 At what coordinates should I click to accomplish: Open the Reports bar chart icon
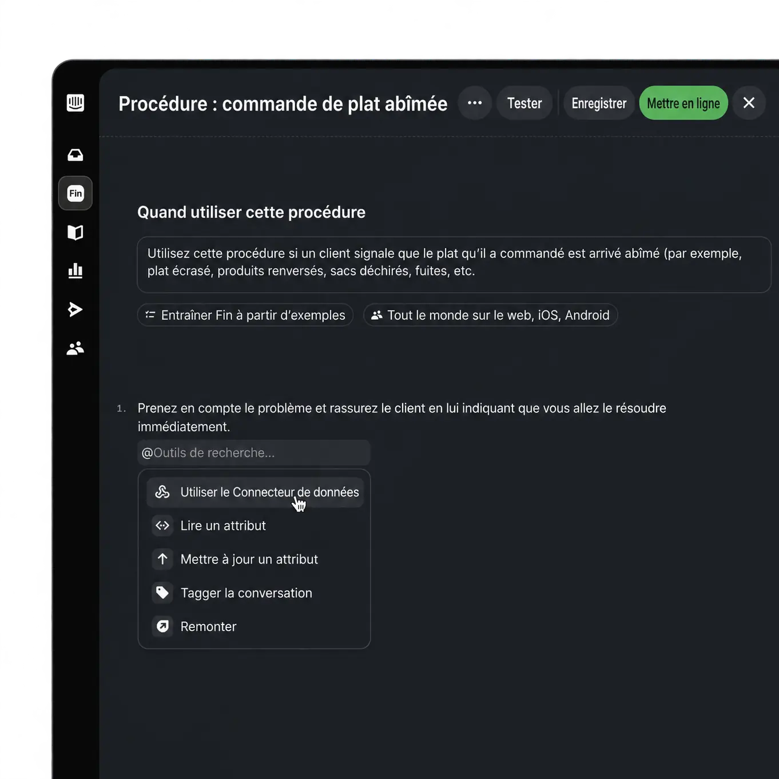pos(75,271)
